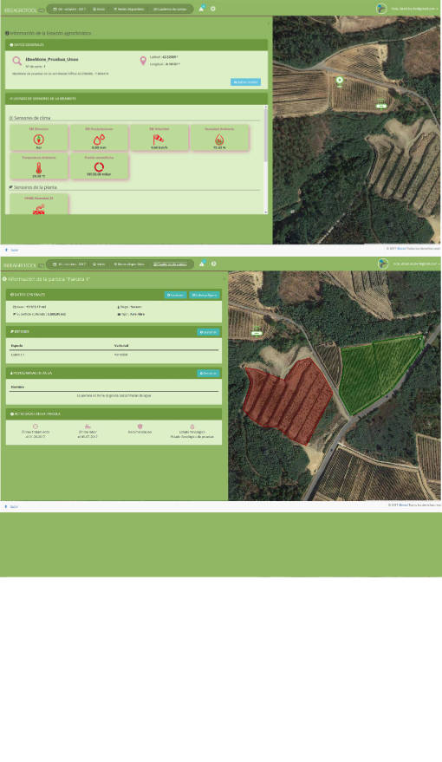Click the white label marker on top map
Image resolution: width=442 pixels, height=762 pixels.
(x=382, y=106)
